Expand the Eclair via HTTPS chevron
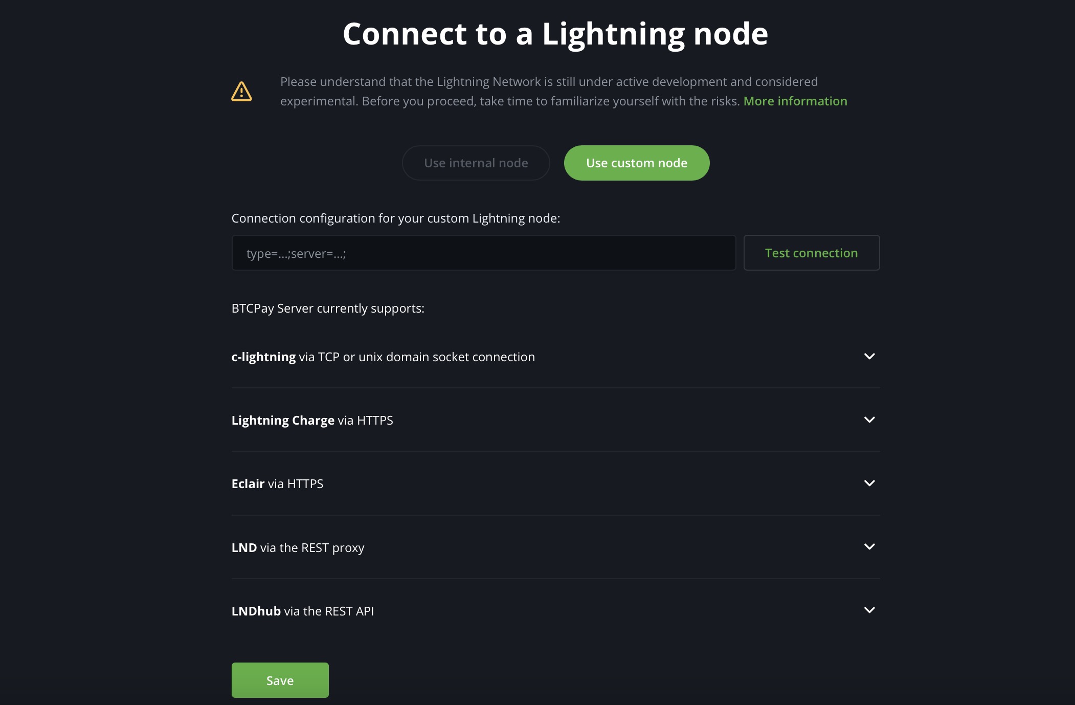The width and height of the screenshot is (1075, 705). 870,483
